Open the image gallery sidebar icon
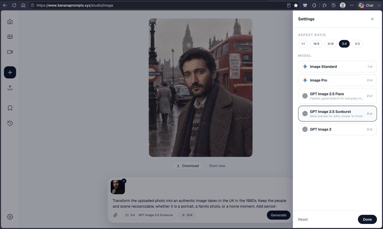 (x=10, y=37)
